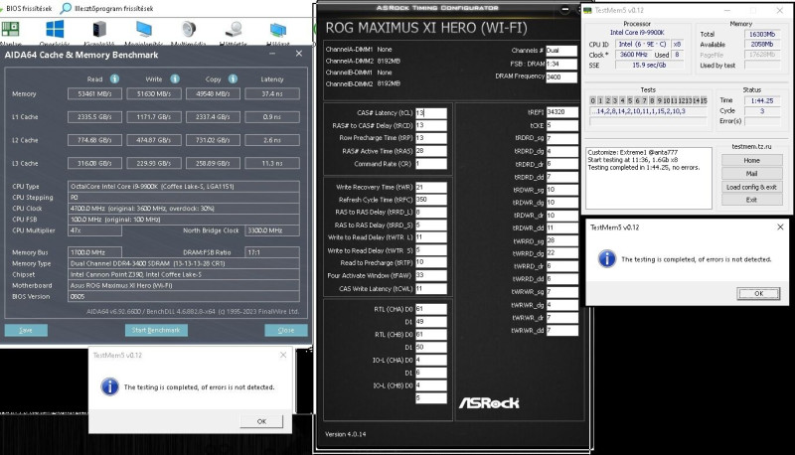Open the motherboard category icon in AIDA64
This screenshot has width=795, height=455.
[x=11, y=29]
